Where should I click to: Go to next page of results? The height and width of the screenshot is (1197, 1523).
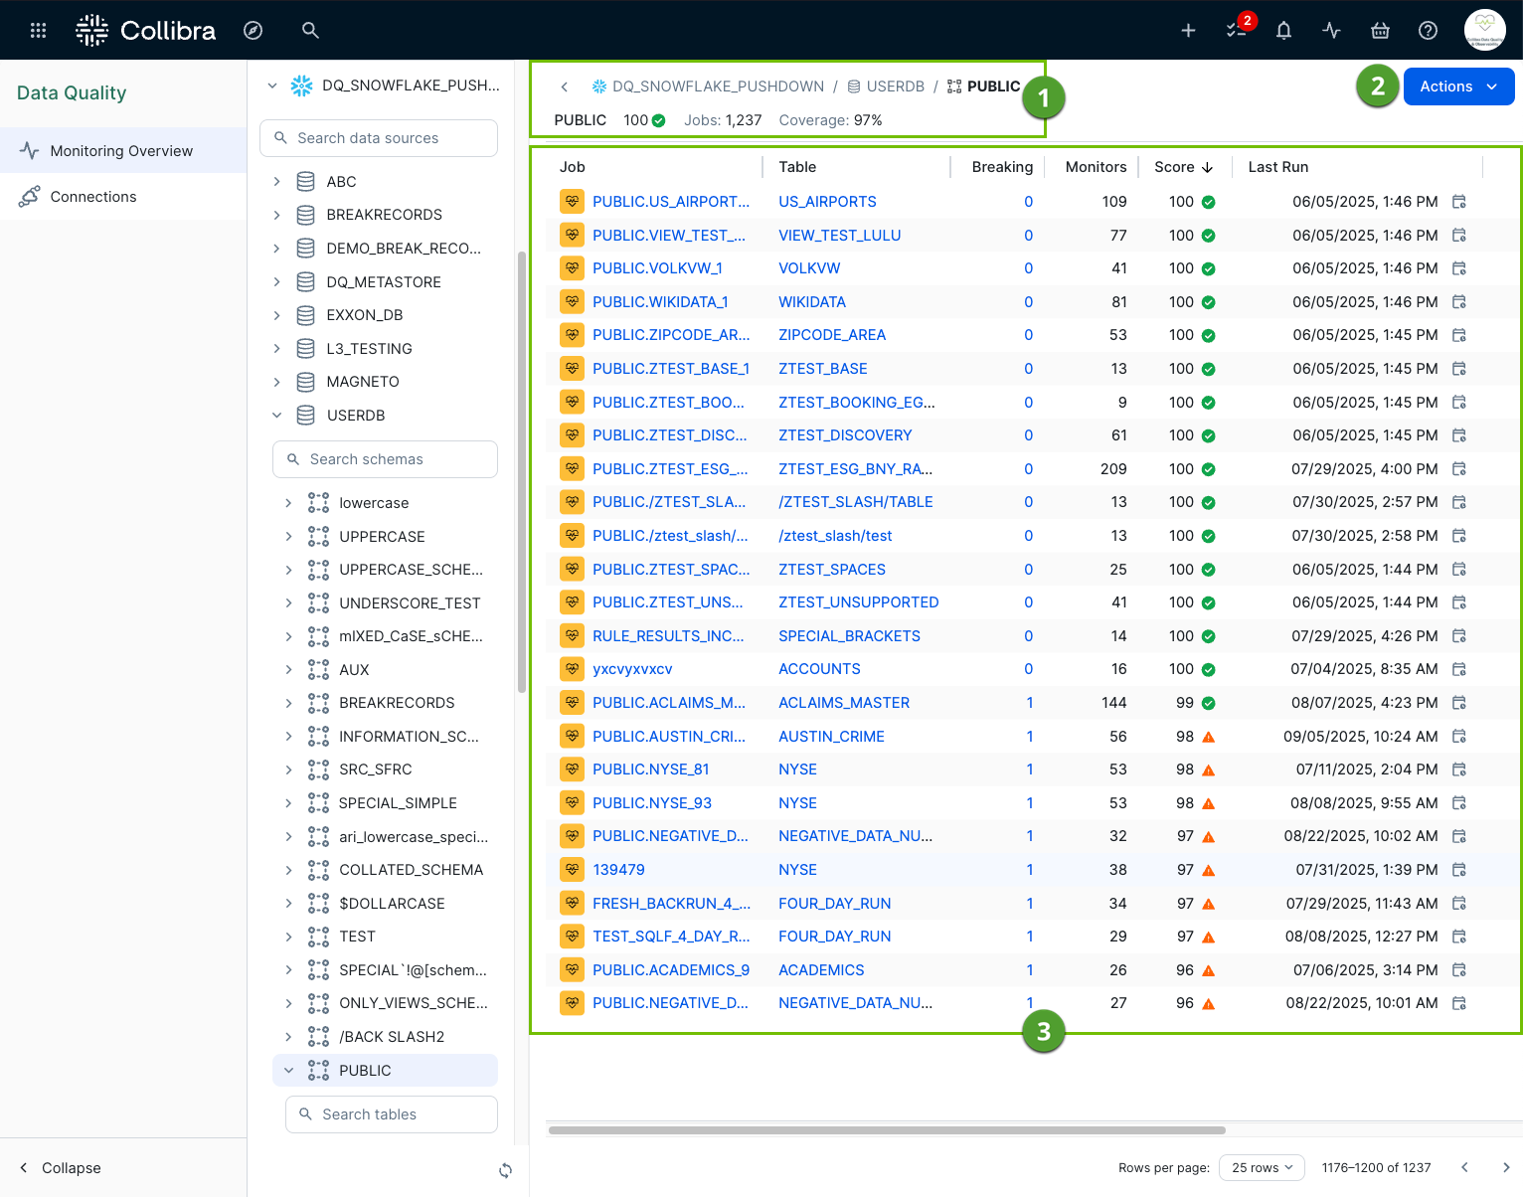[1504, 1167]
